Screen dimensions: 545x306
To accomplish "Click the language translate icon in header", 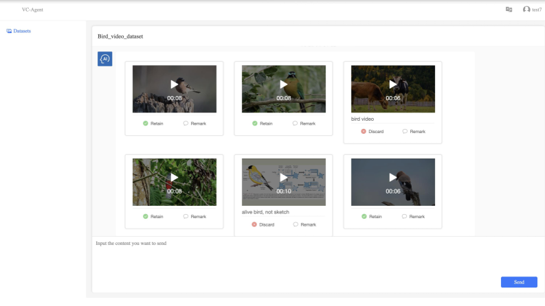I will click(509, 10).
